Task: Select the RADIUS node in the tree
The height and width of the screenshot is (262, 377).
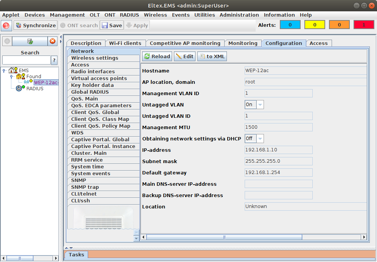Action: click(34, 89)
